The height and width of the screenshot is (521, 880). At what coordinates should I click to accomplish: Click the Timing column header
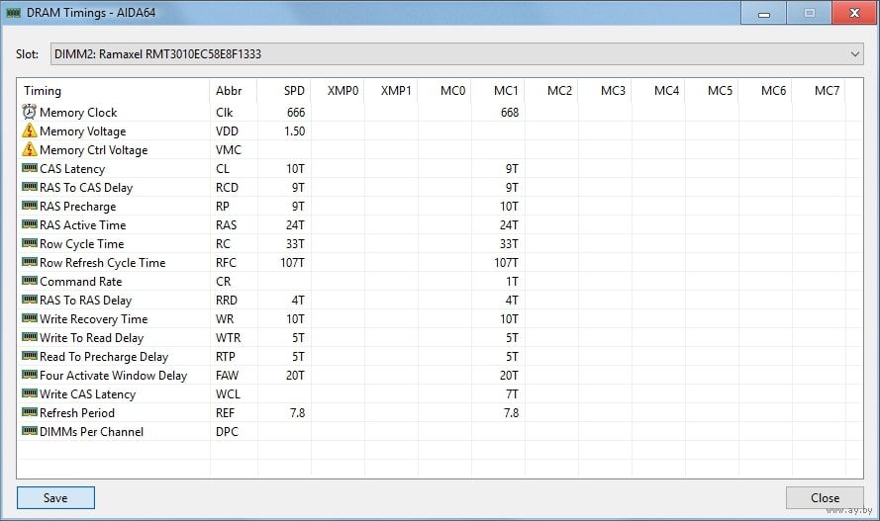[43, 91]
